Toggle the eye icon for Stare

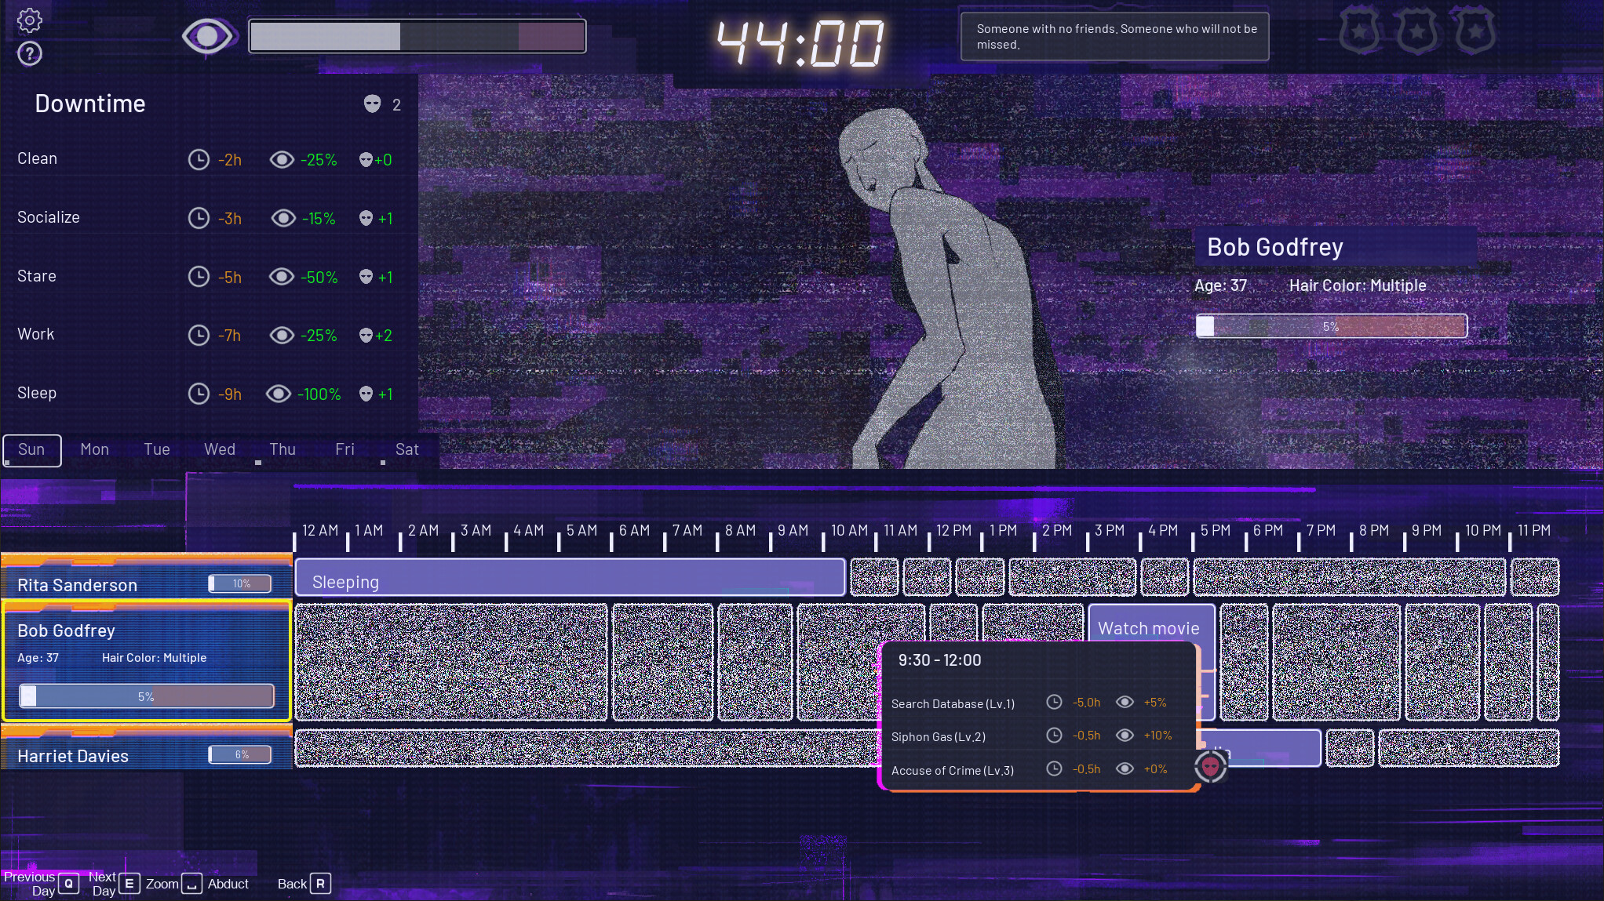coord(281,277)
